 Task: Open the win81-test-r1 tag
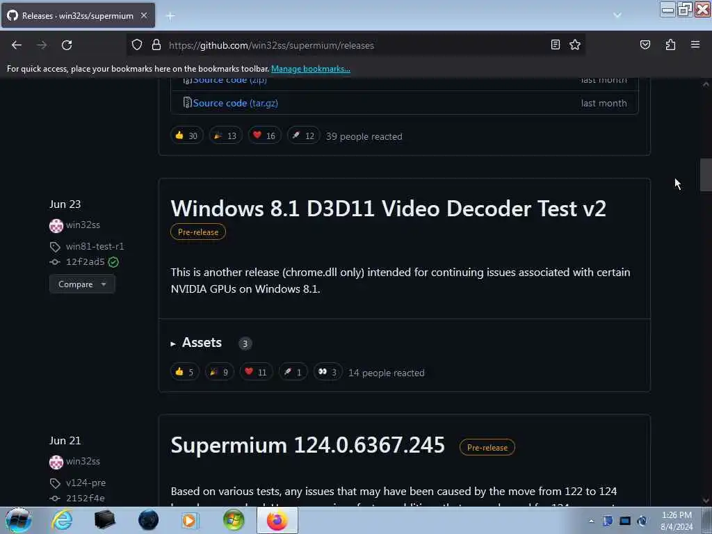tap(95, 246)
